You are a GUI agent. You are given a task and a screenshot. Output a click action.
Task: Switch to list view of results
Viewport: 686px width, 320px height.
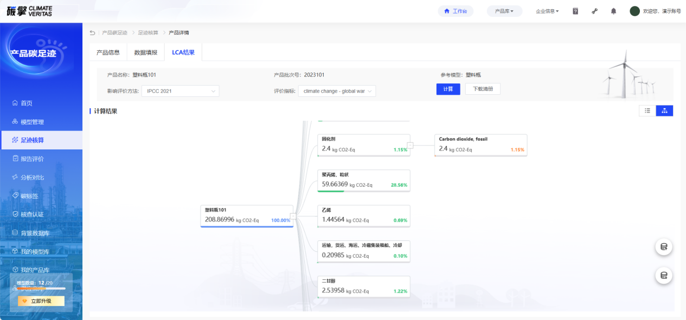[x=647, y=110]
